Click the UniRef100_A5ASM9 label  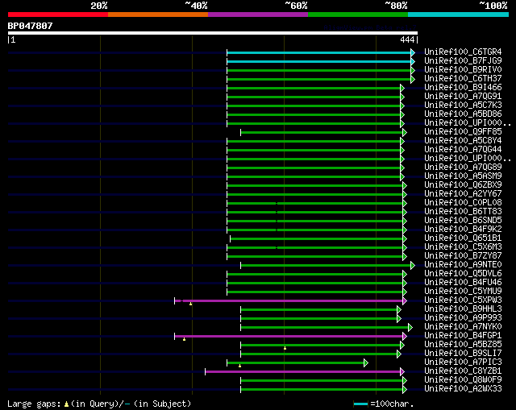click(463, 176)
